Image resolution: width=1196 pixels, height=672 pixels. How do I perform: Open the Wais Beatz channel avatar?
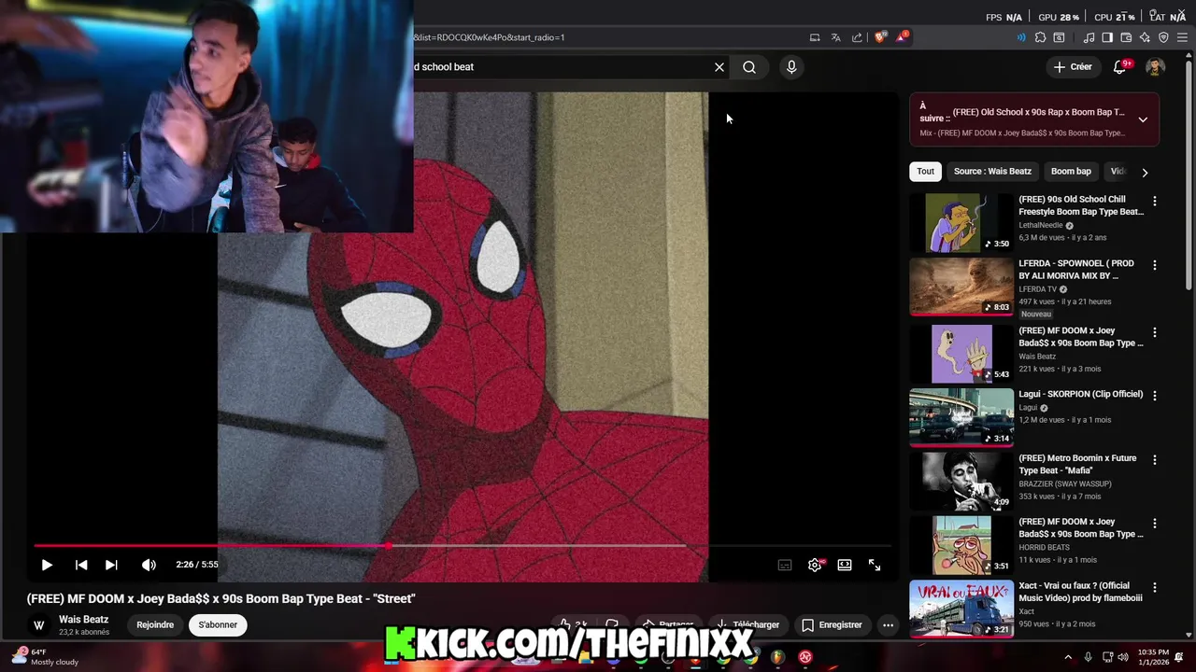point(39,625)
